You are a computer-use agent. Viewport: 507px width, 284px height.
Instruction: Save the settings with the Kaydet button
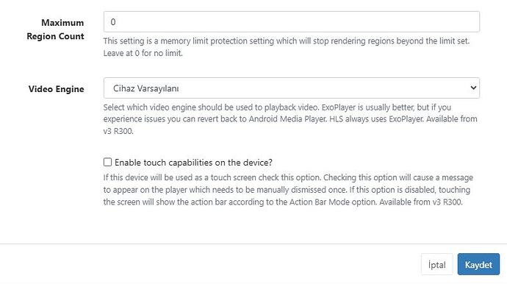pos(478,264)
